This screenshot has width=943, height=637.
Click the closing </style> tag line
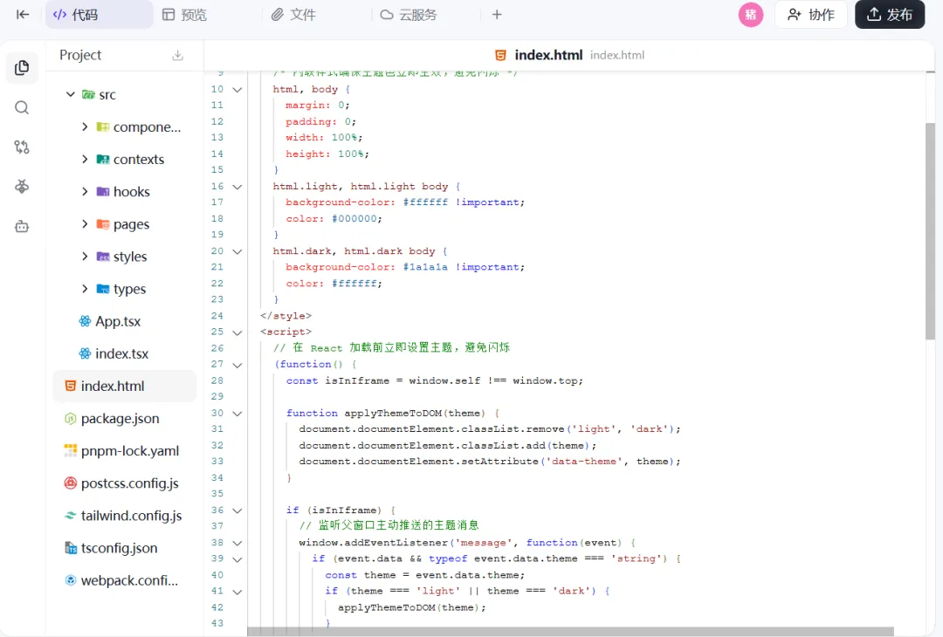pos(286,316)
